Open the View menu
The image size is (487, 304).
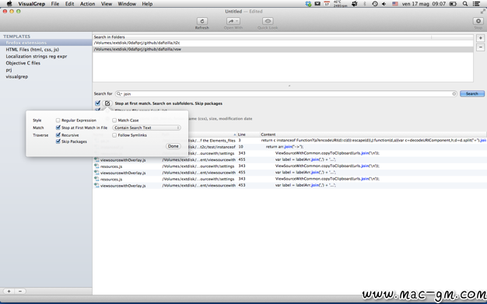pos(107,4)
